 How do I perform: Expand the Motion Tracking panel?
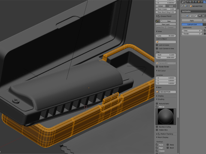coord(157,134)
